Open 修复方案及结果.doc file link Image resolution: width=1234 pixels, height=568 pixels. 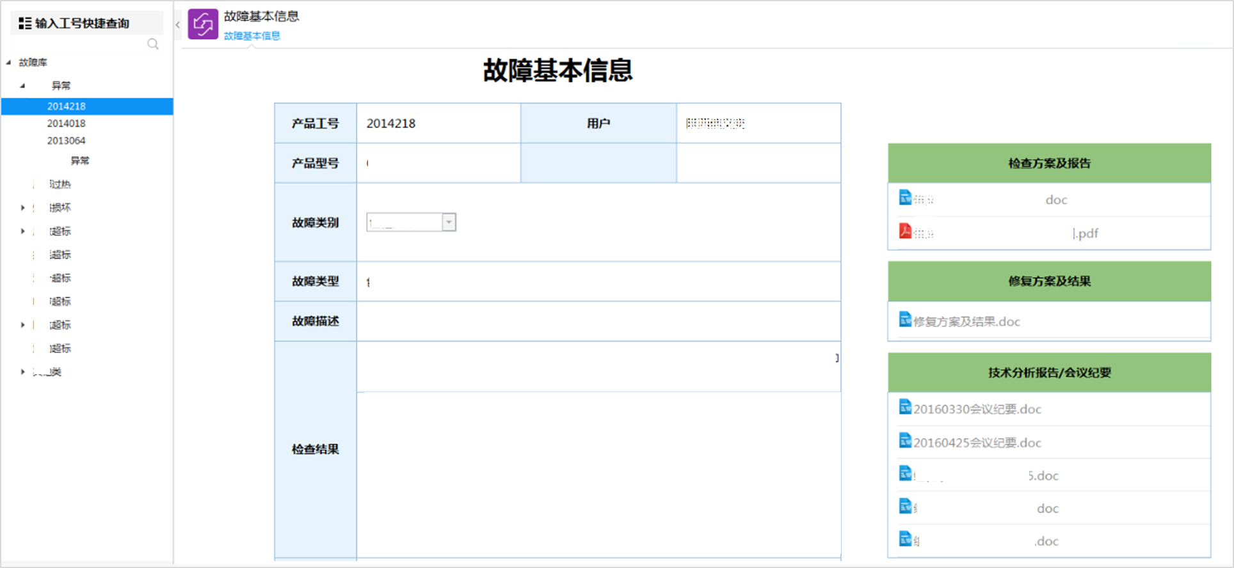966,322
